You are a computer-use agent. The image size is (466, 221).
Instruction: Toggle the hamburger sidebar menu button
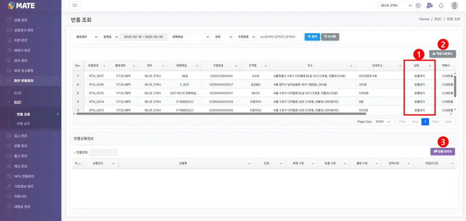coord(75,5)
